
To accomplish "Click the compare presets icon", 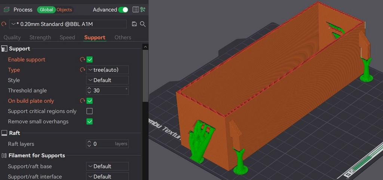I will coord(143,10).
